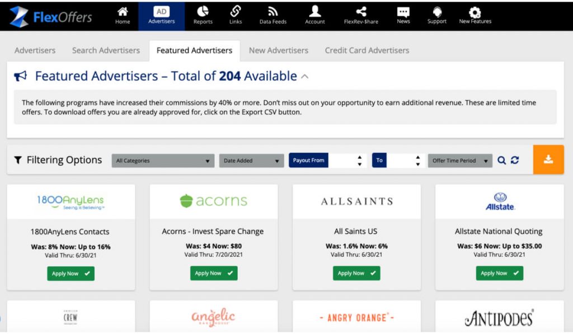The height and width of the screenshot is (334, 573).
Task: Select the Links icon in the navbar
Action: [235, 14]
